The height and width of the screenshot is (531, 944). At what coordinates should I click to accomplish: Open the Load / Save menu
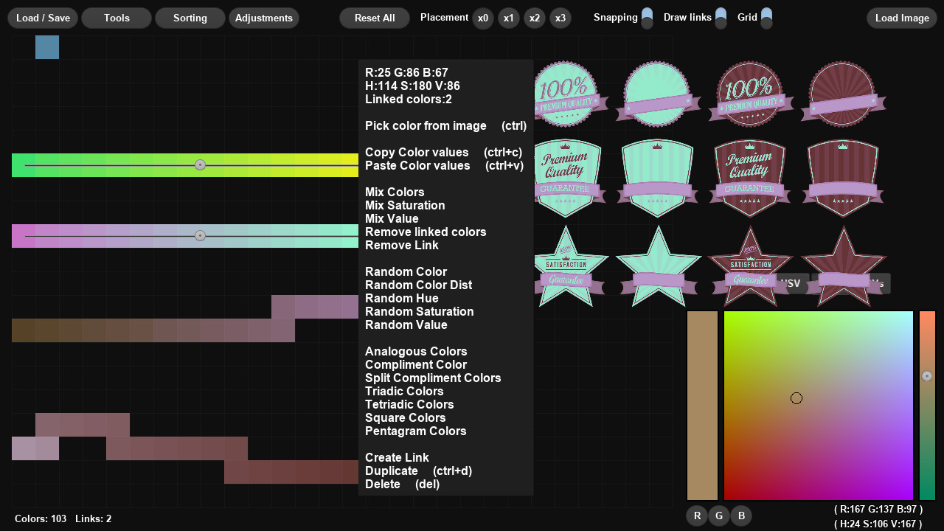[43, 18]
